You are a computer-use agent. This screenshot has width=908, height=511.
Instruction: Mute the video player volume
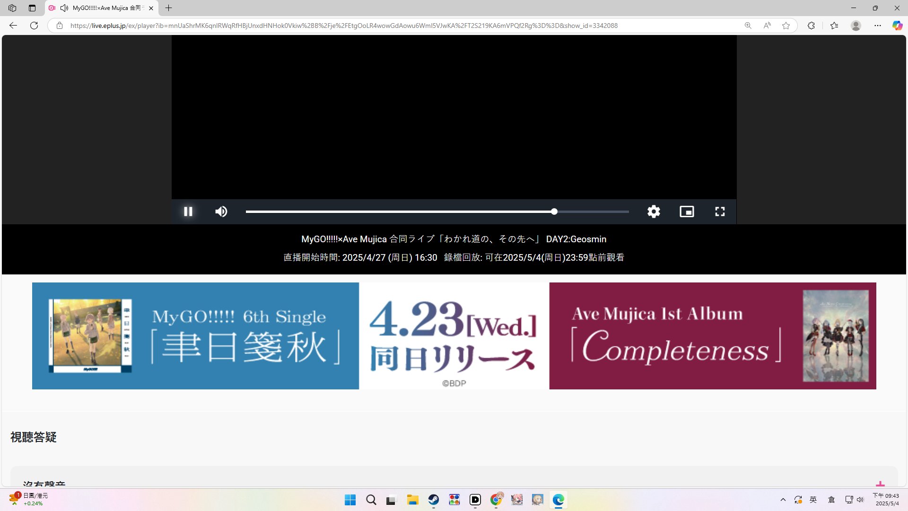coord(221,211)
